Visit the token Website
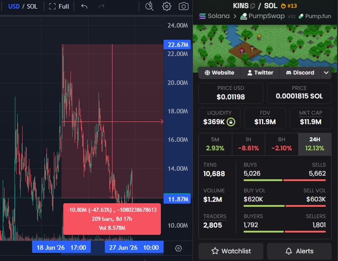Viewport: 338px width, 261px height. tap(219, 73)
